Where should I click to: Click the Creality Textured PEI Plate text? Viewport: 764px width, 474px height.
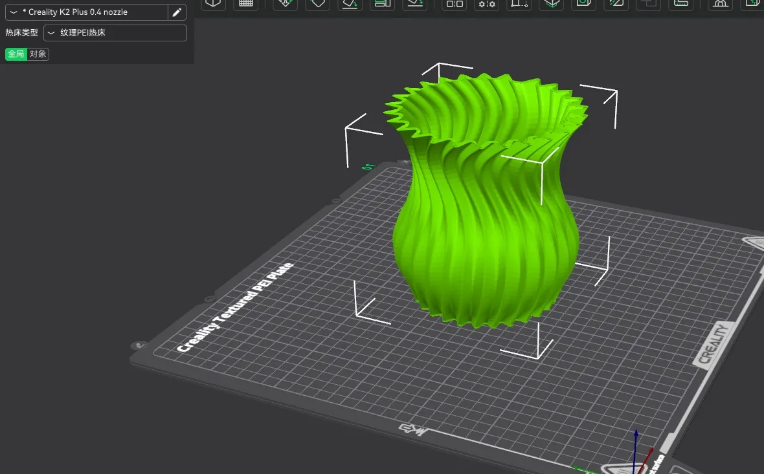tap(235, 307)
